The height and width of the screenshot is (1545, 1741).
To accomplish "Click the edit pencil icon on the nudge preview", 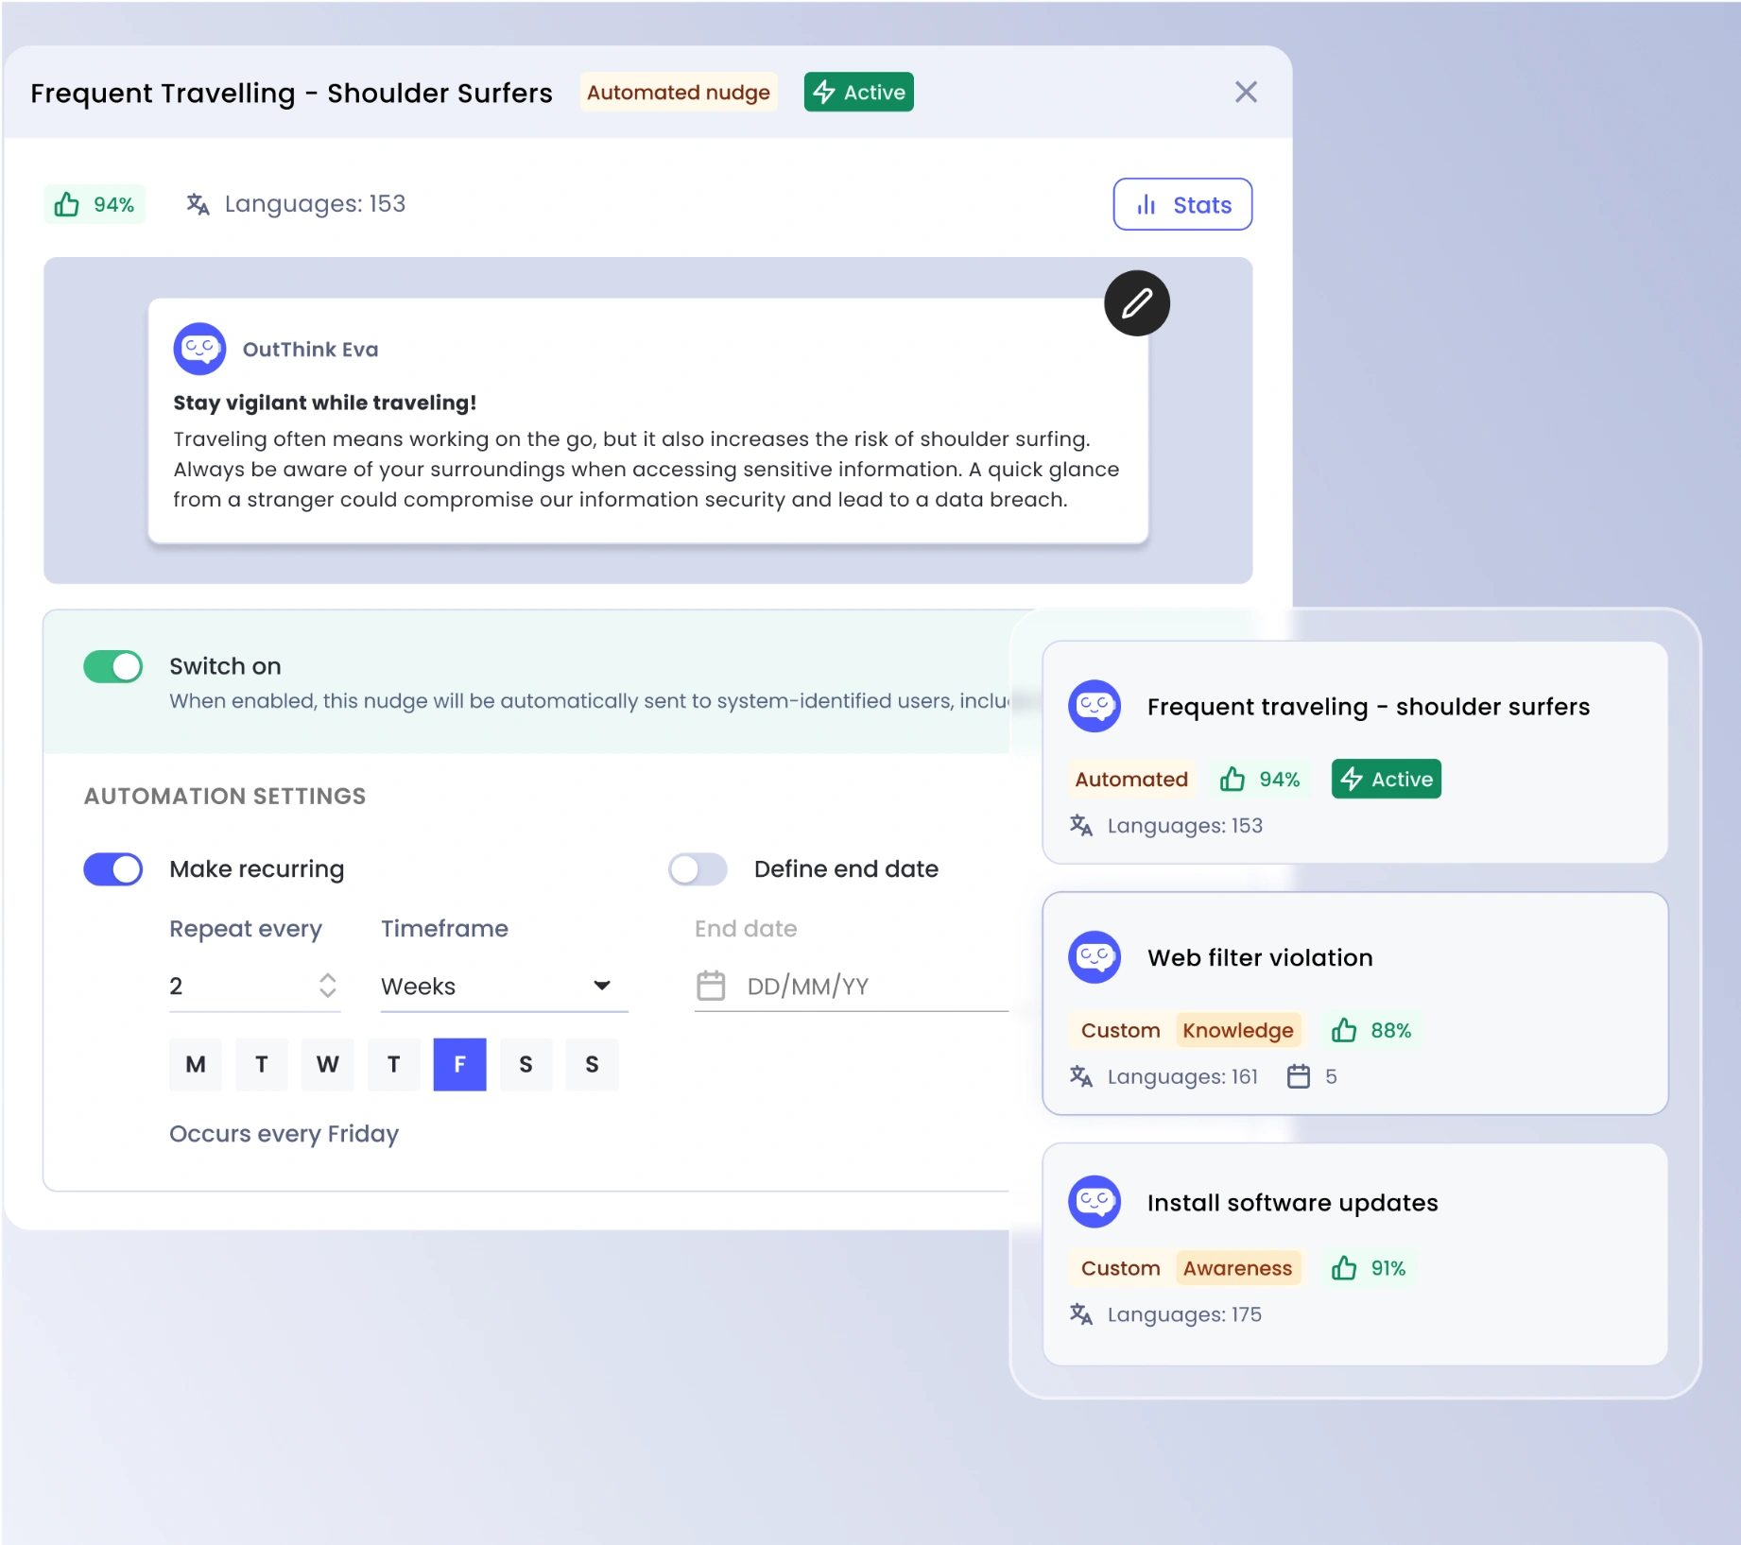I will [x=1136, y=302].
